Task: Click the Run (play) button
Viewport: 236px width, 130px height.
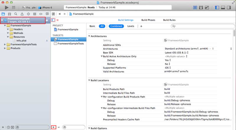Action: pos(6,7)
